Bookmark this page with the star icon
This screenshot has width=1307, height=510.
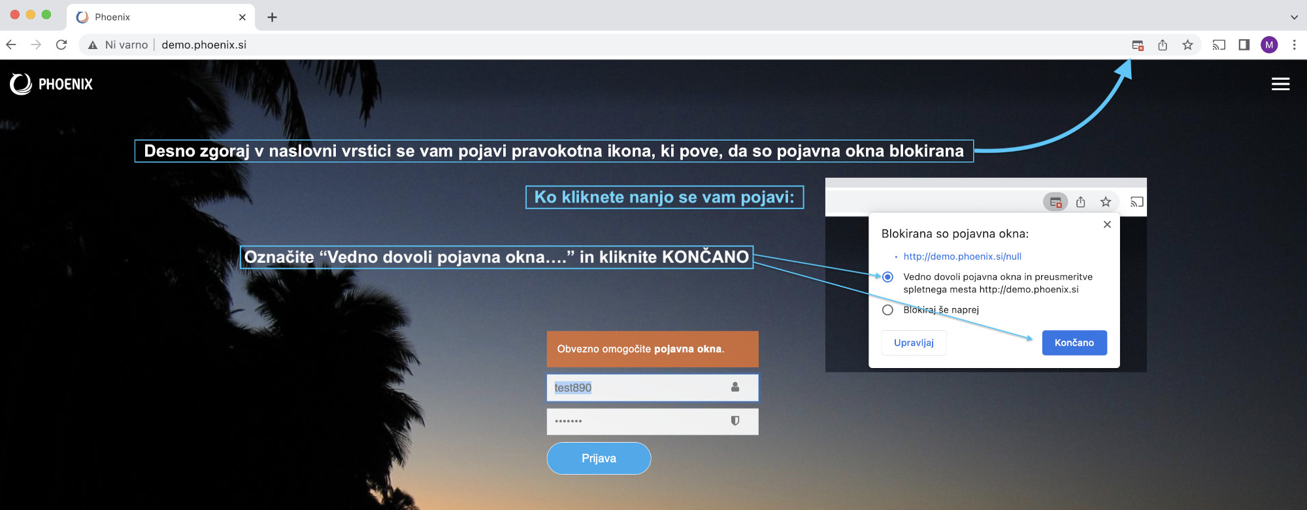(1187, 45)
